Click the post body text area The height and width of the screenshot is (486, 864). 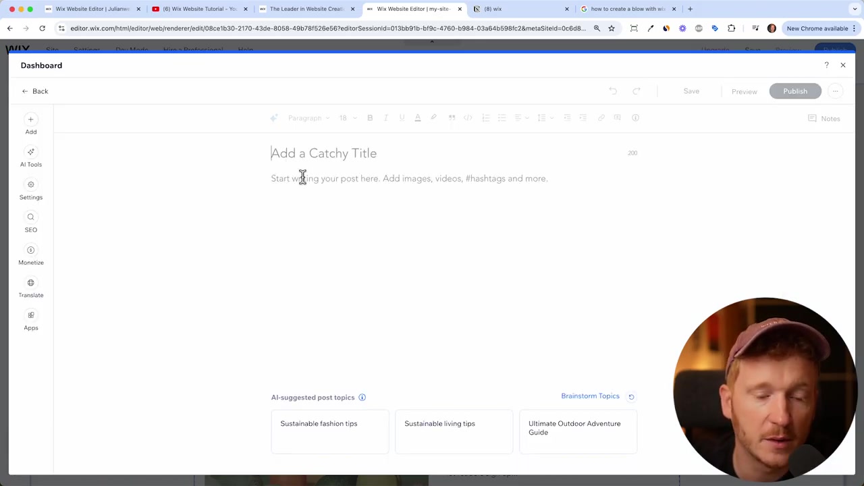click(454, 178)
